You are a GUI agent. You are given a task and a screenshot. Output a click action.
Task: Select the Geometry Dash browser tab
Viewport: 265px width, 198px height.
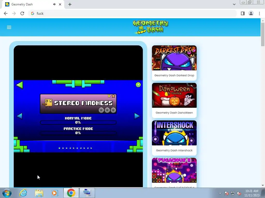coord(33,4)
